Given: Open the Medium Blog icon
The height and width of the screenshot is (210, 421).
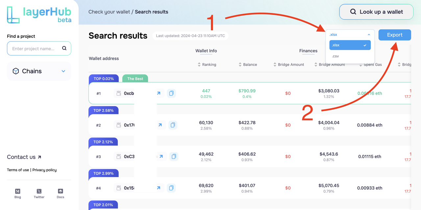Looking at the screenshot, I should [x=18, y=191].
